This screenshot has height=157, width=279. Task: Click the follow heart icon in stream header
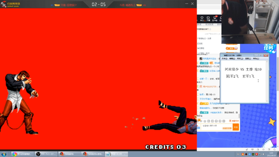coord(202,18)
